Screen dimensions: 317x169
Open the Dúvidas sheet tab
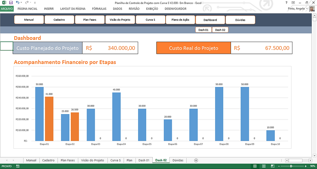click(x=178, y=160)
